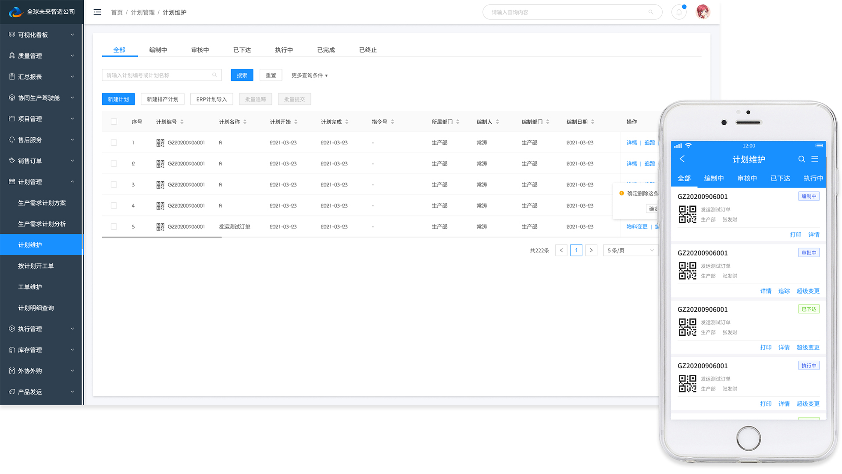The width and height of the screenshot is (842, 474).
Task: Click QR code icon in row 1
Action: point(160,143)
